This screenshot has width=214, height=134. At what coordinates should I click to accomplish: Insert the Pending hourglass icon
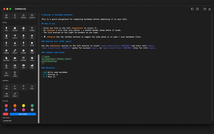[32, 29]
